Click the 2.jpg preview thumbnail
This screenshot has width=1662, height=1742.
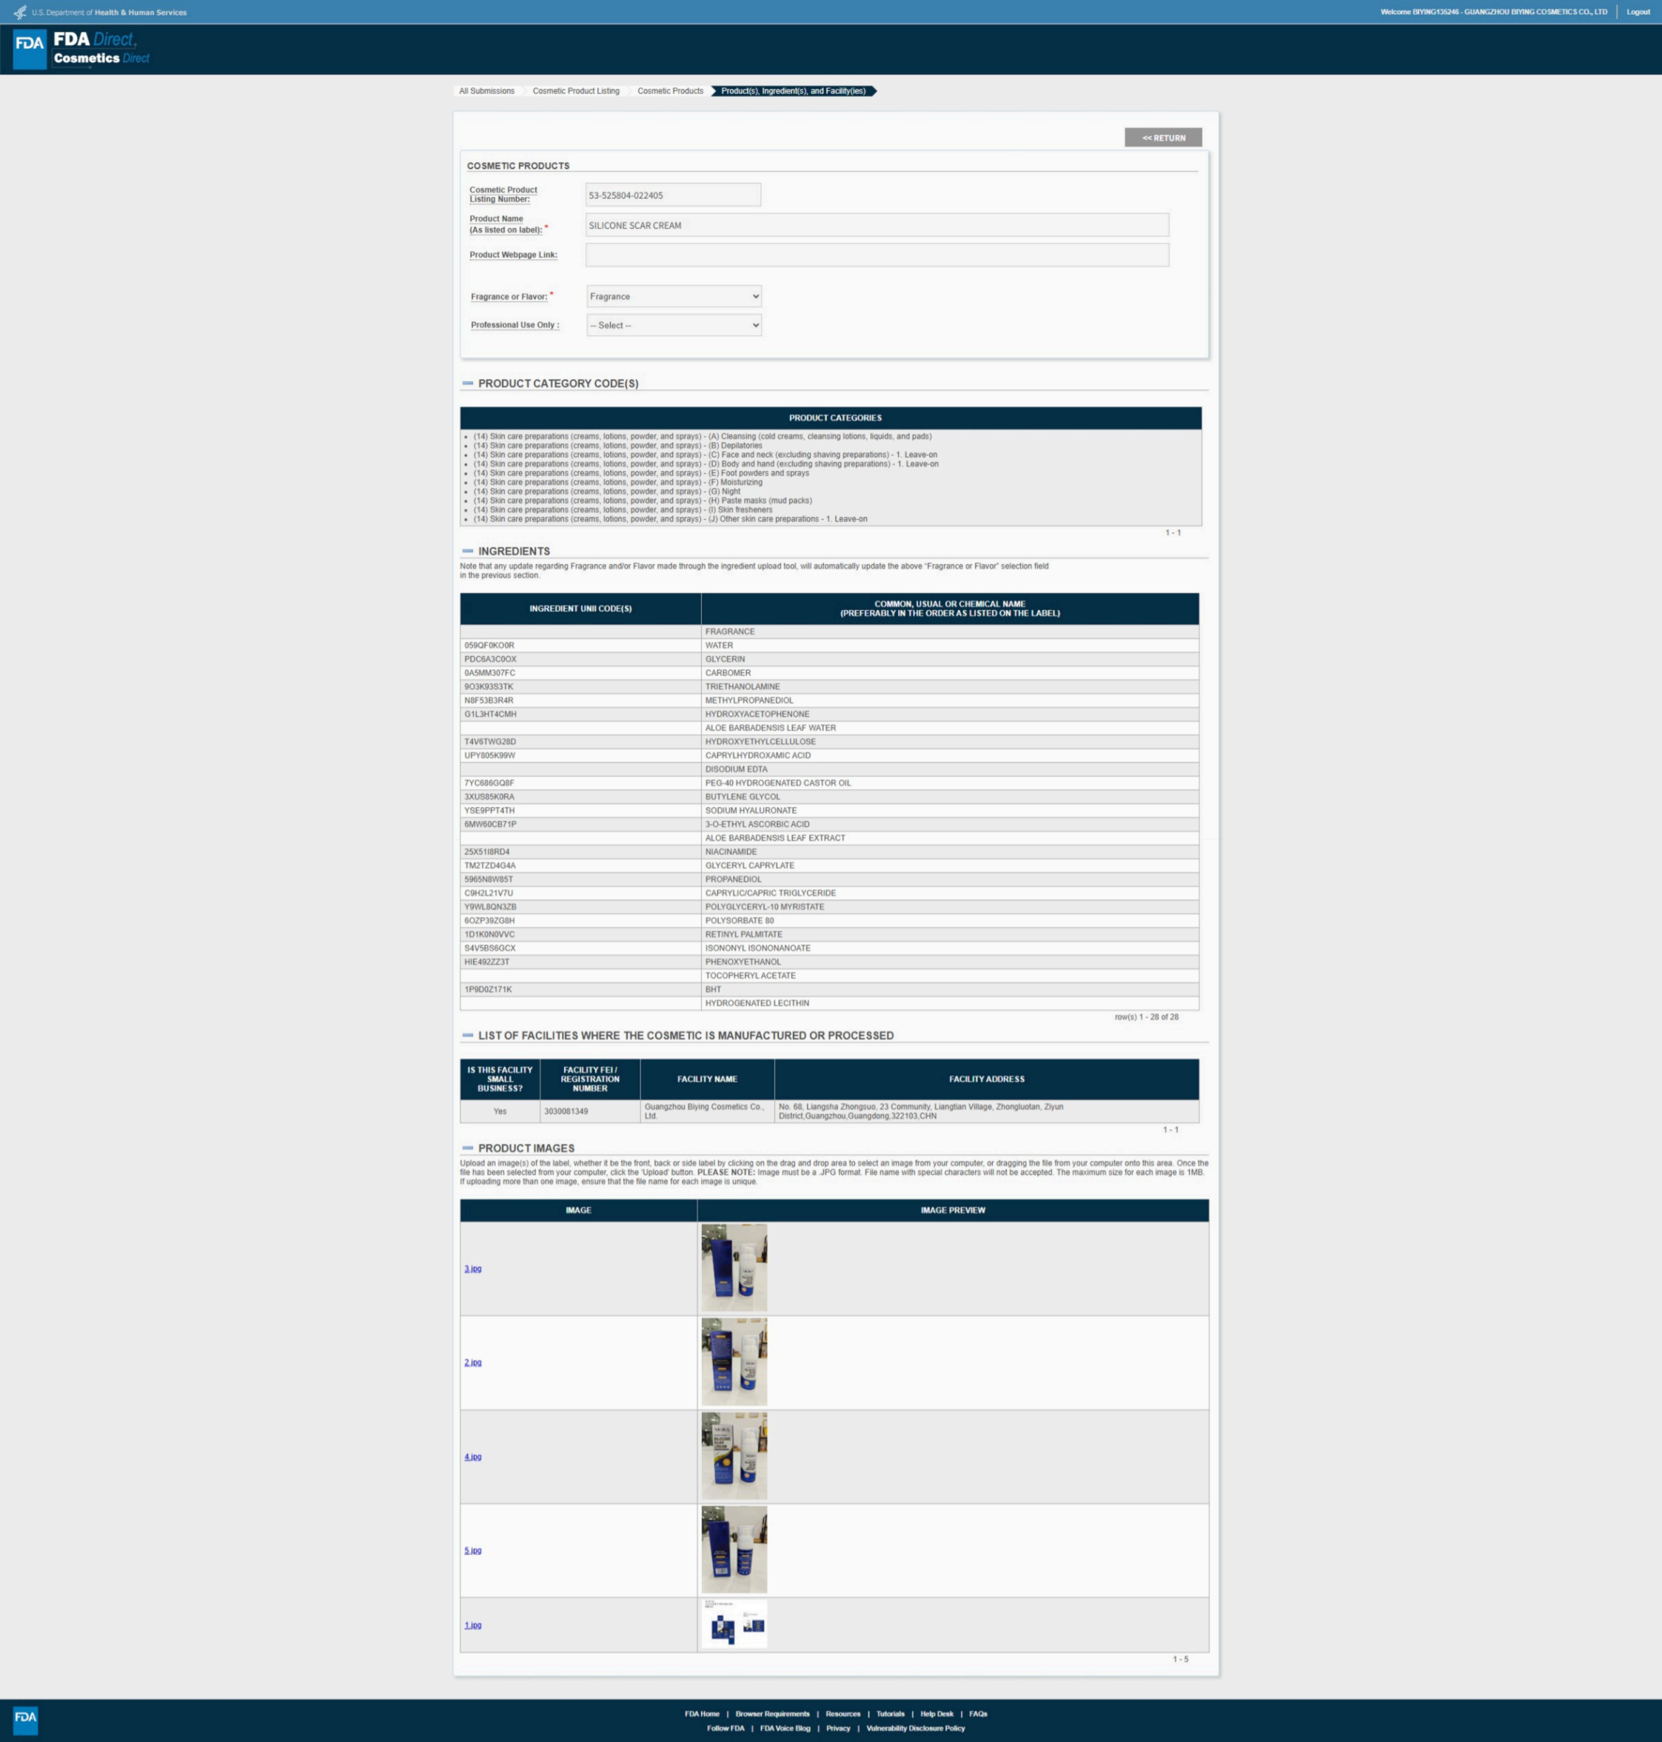[x=734, y=1362]
